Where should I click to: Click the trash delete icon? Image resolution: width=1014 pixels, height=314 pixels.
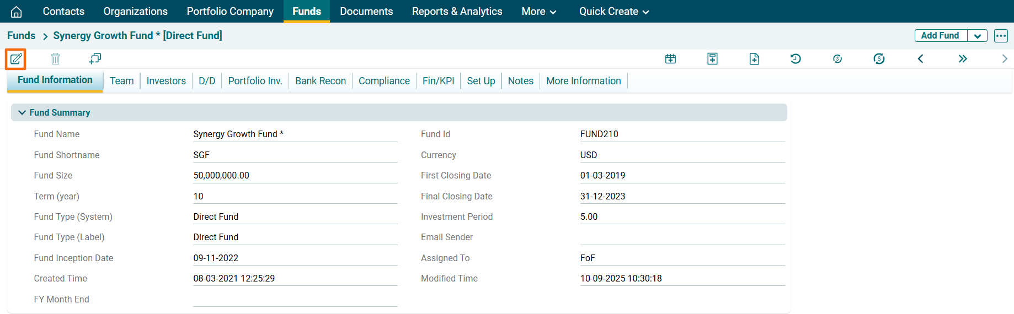point(55,59)
